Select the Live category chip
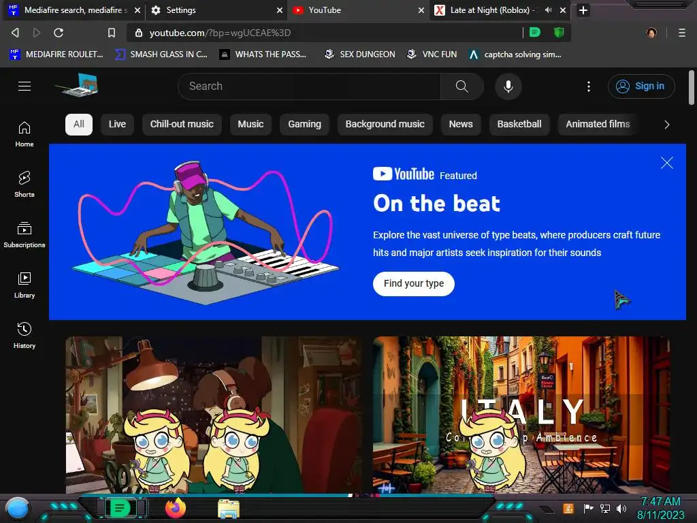This screenshot has height=523, width=697. [x=117, y=124]
